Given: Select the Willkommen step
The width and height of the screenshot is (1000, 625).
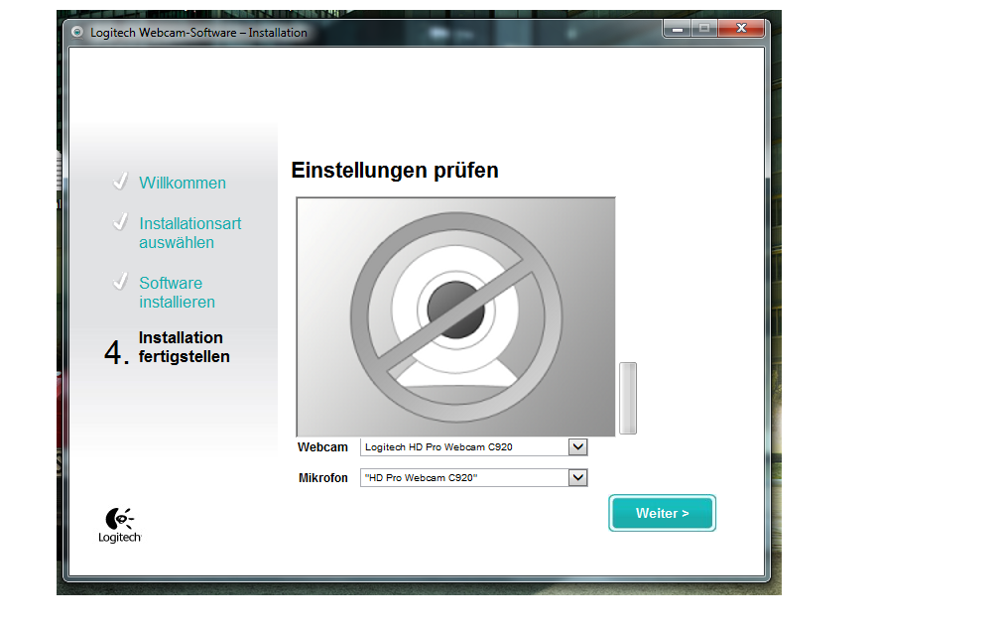Looking at the screenshot, I should (x=183, y=183).
